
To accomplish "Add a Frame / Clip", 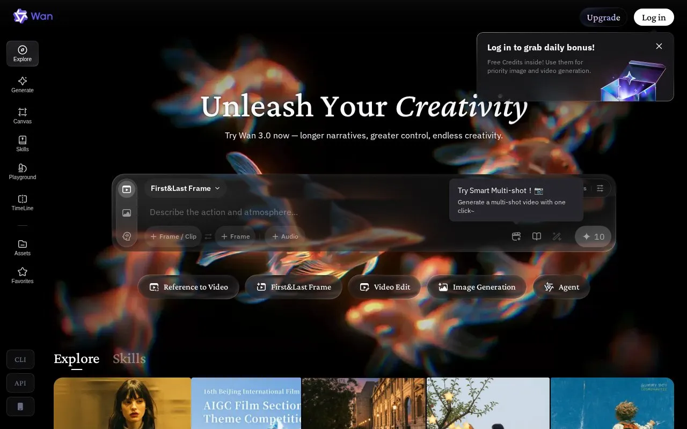I will tap(173, 236).
